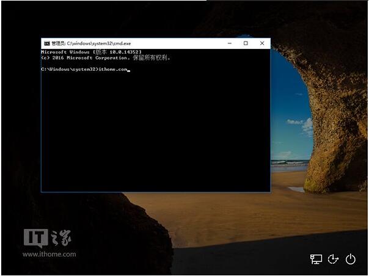
Task: Click empty title bar space before minimize
Action: pos(183,43)
